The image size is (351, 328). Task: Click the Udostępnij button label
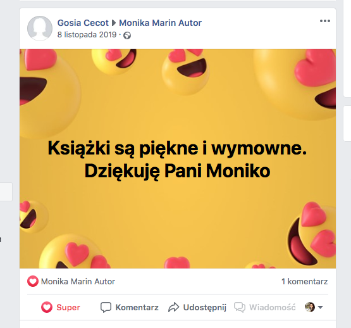(x=205, y=308)
